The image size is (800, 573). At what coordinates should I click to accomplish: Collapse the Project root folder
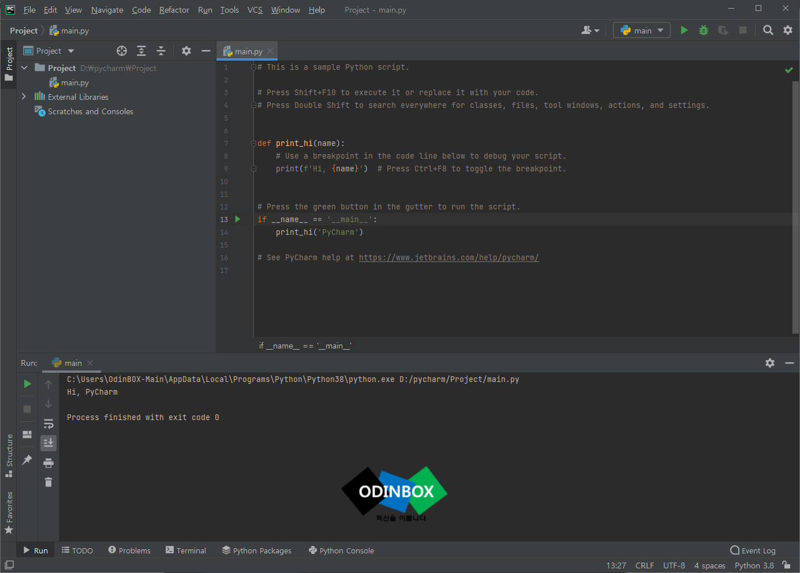[24, 68]
